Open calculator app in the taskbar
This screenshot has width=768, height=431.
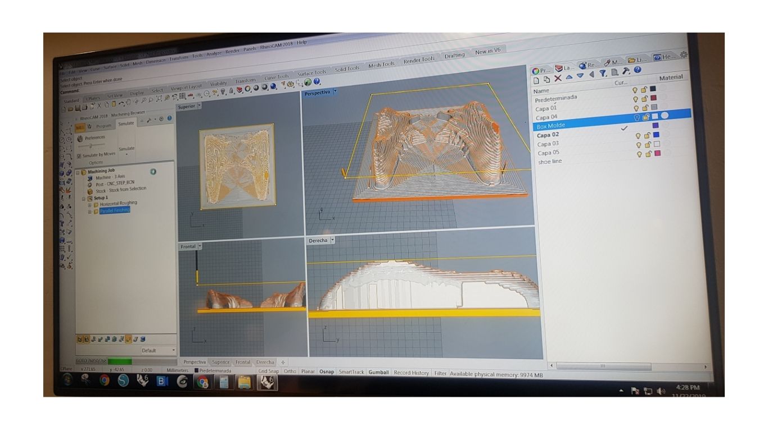coord(224,383)
